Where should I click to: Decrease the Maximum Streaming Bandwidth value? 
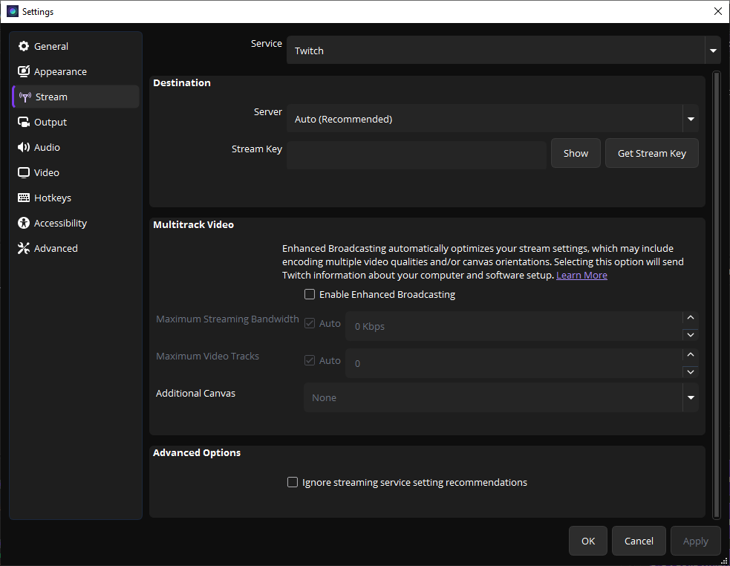691,334
